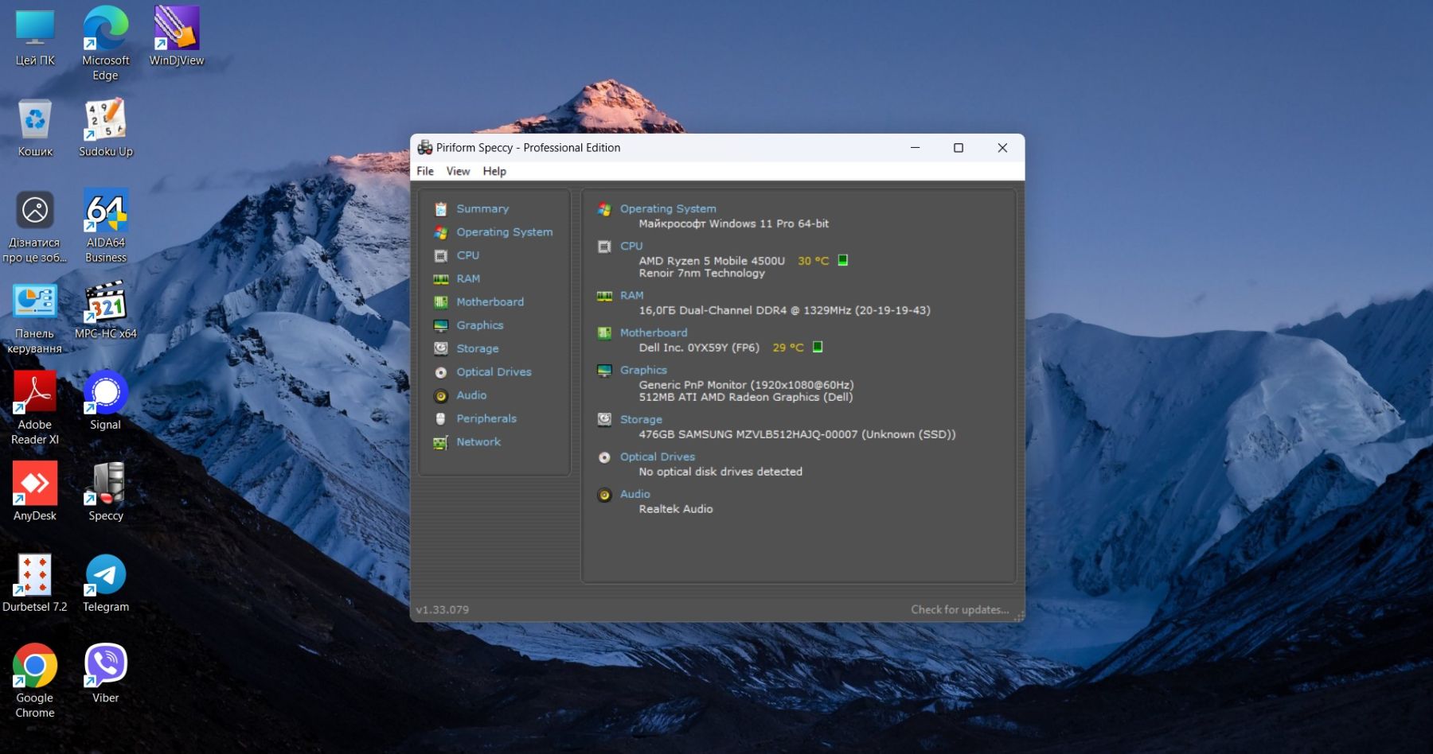Click the Summary clipboard icon in sidebar
Image resolution: width=1433 pixels, height=754 pixels.
[440, 209]
